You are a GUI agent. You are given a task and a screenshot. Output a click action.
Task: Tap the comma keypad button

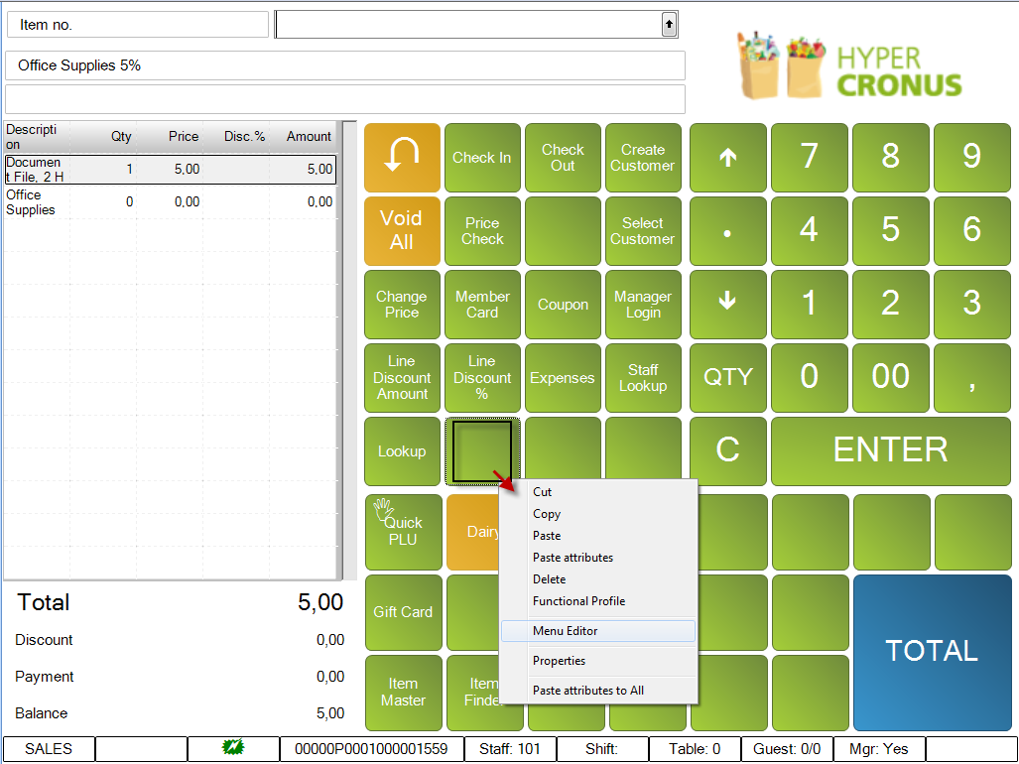click(972, 378)
